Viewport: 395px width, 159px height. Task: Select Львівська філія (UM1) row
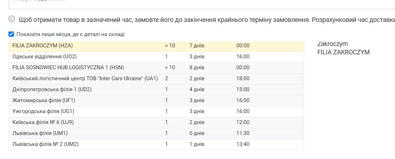(x=40, y=133)
